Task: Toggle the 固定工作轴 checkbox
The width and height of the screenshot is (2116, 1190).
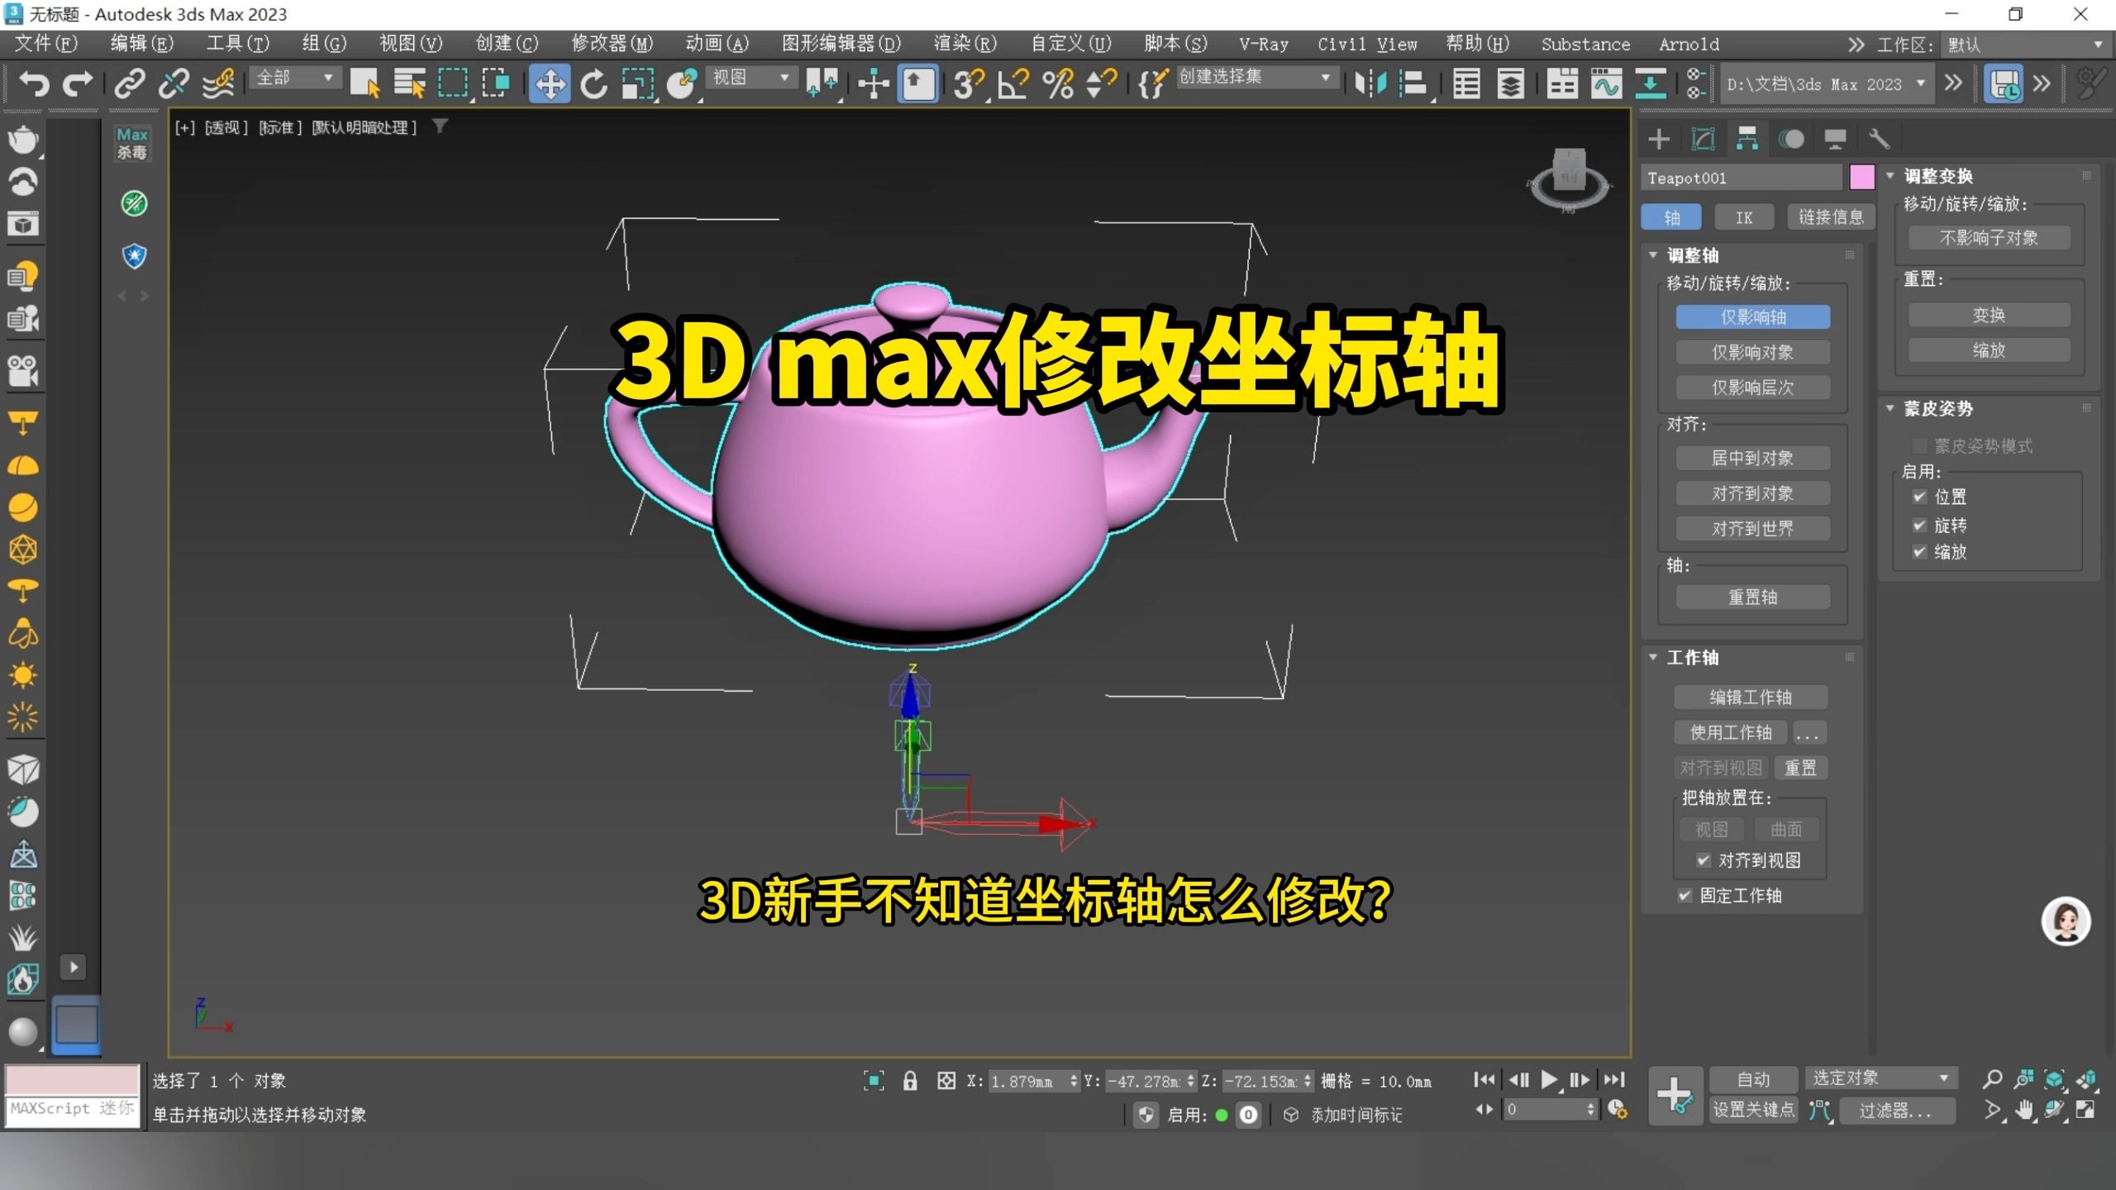Action: point(1685,896)
